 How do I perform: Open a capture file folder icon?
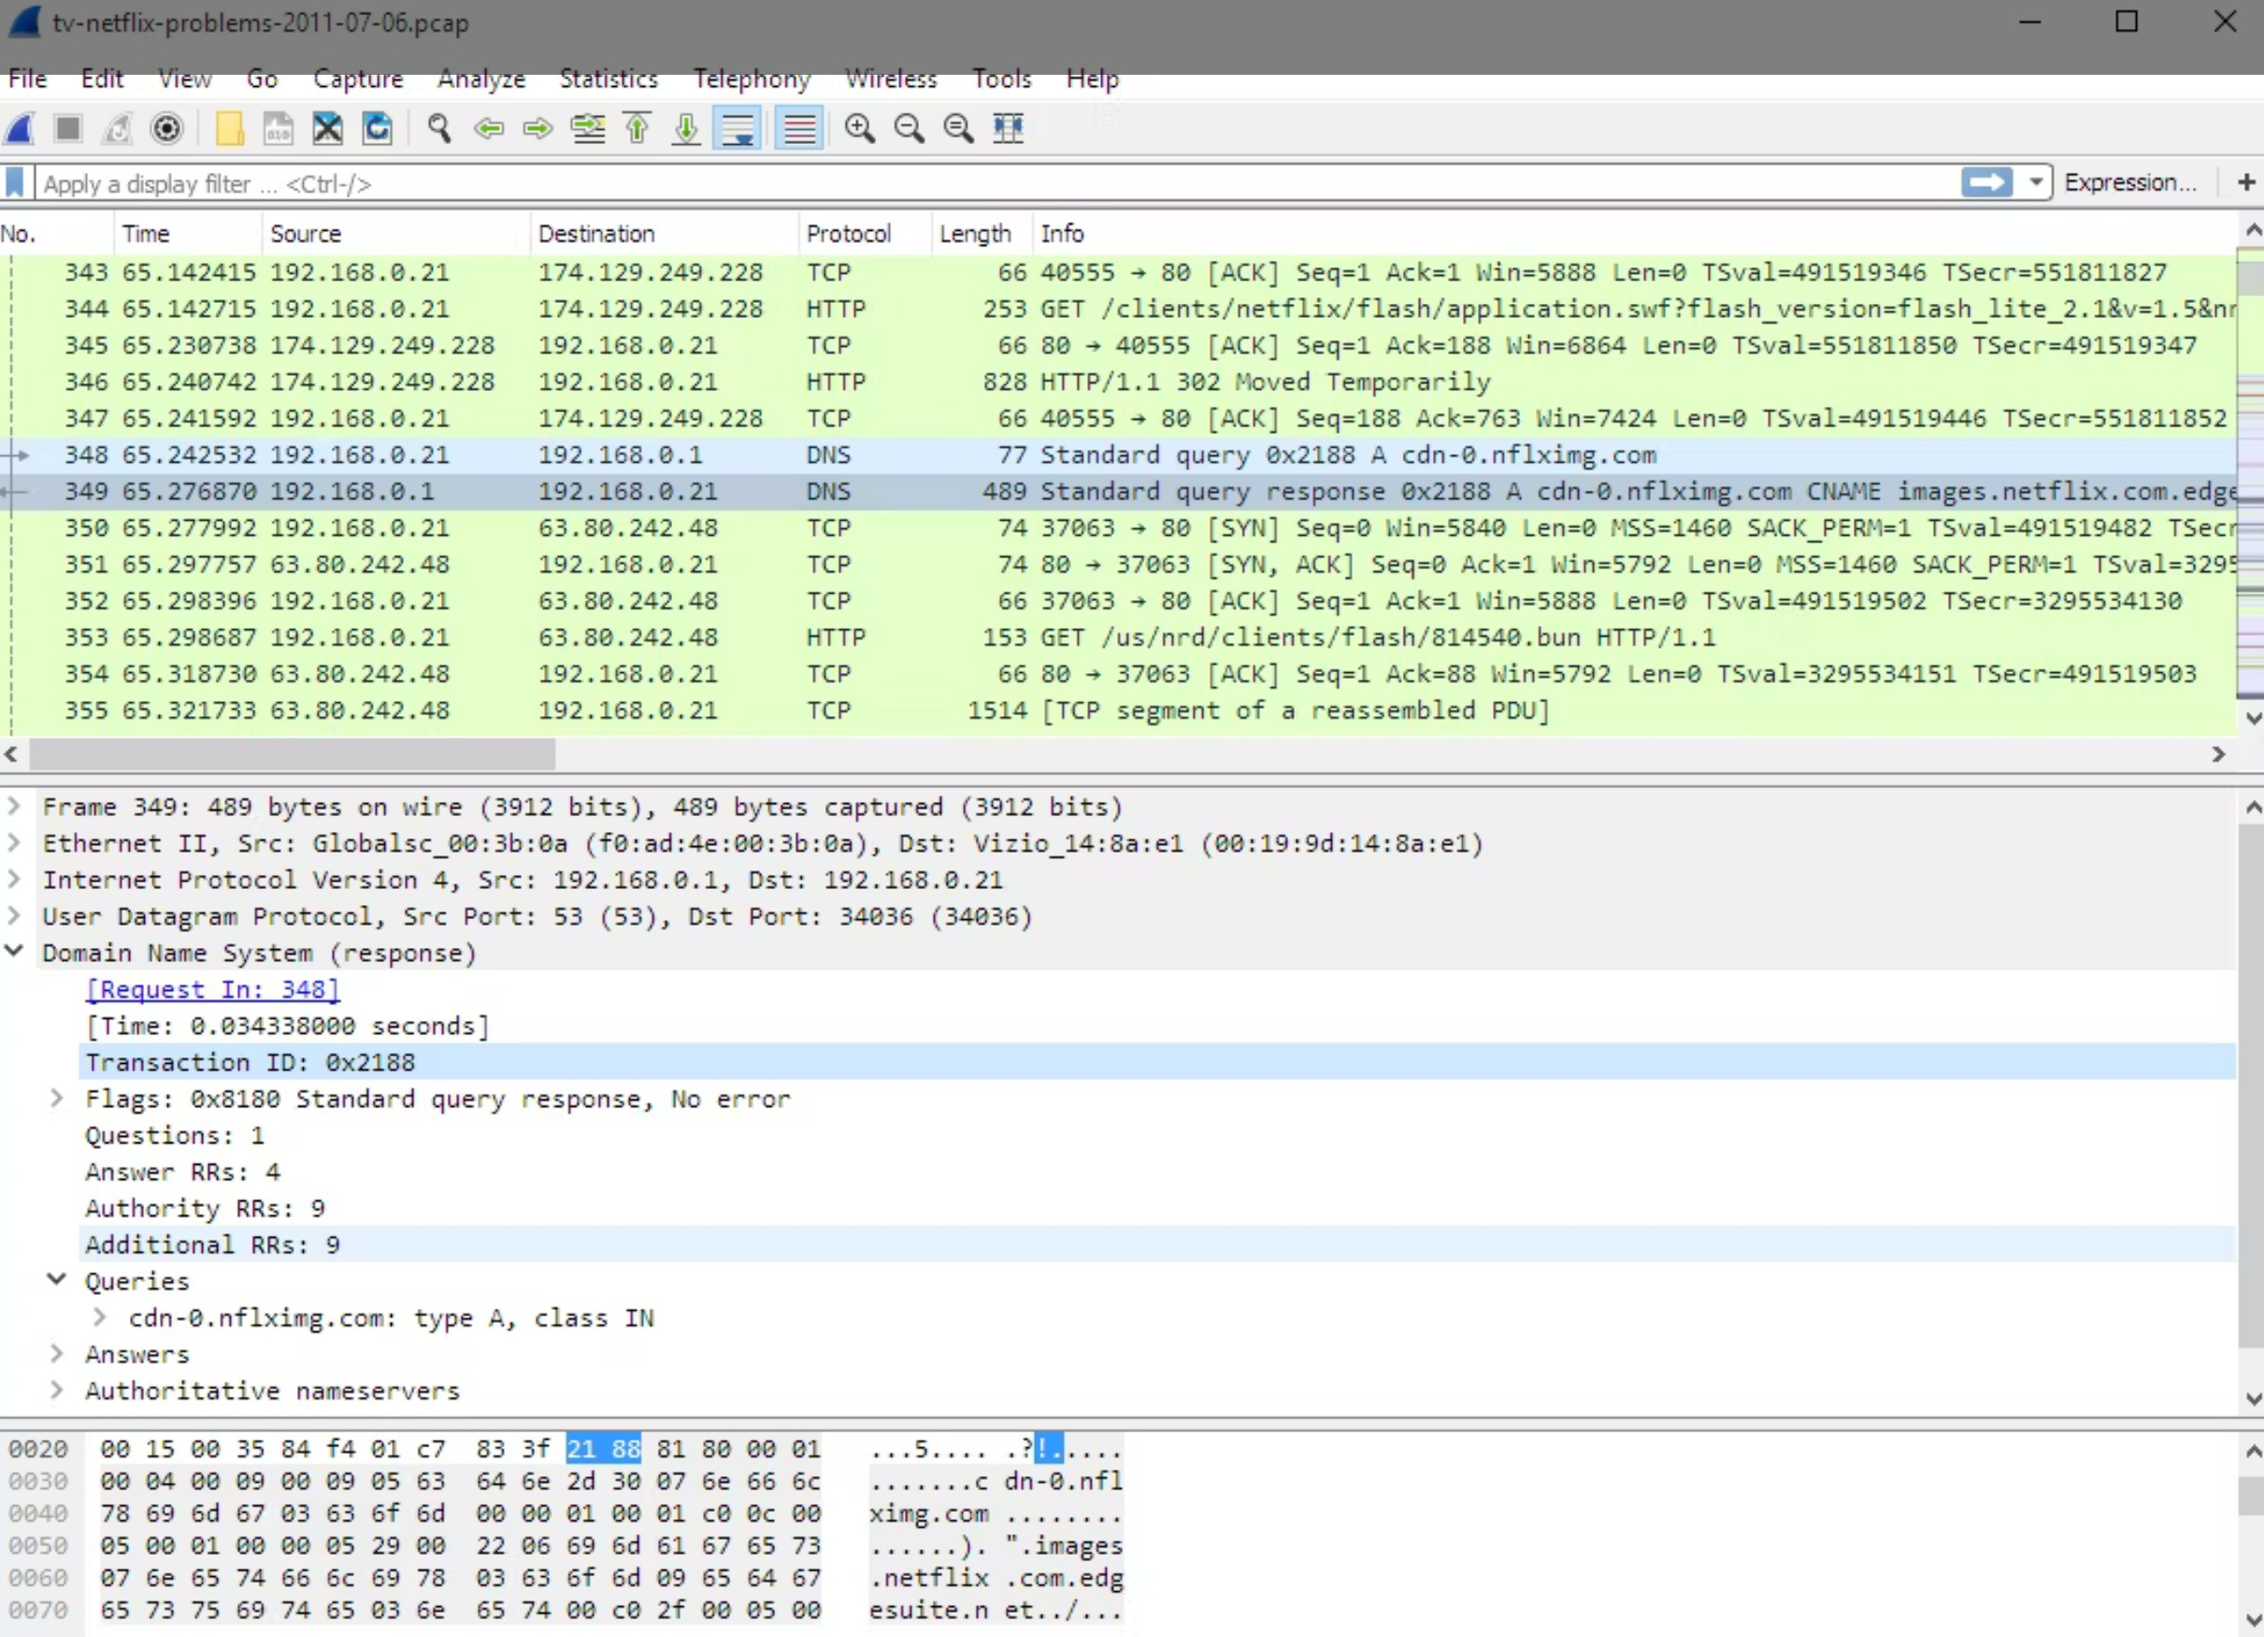230,129
